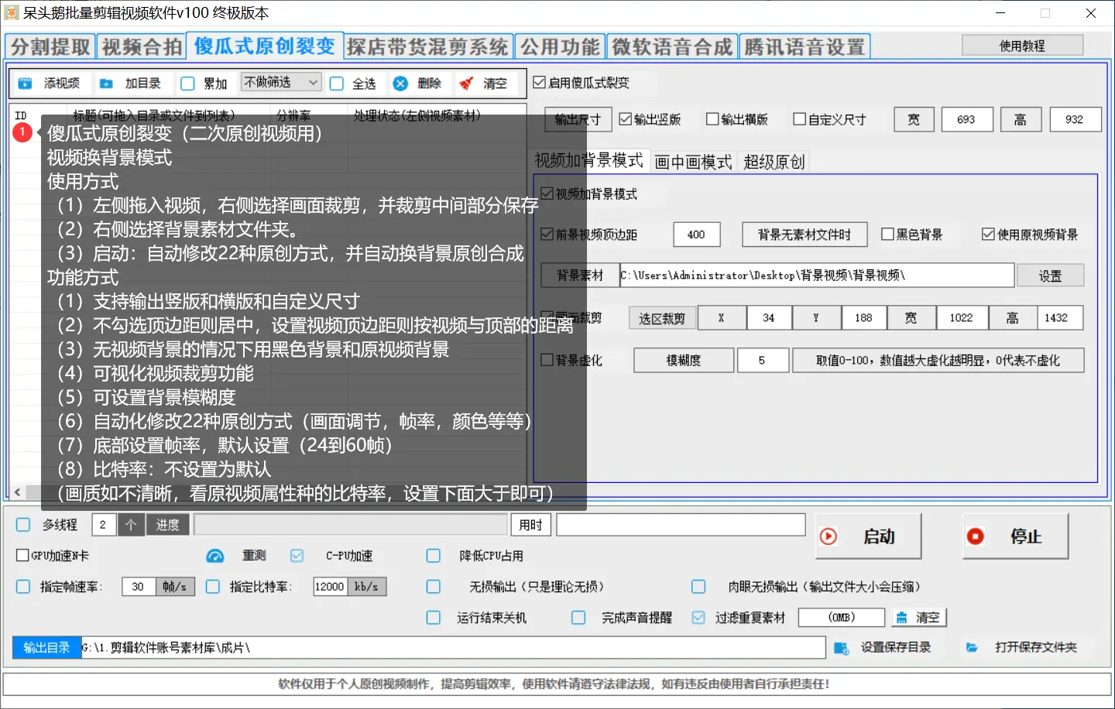Click the 重测 retest cloud icon
This screenshot has width=1115, height=709.
pyautogui.click(x=214, y=555)
